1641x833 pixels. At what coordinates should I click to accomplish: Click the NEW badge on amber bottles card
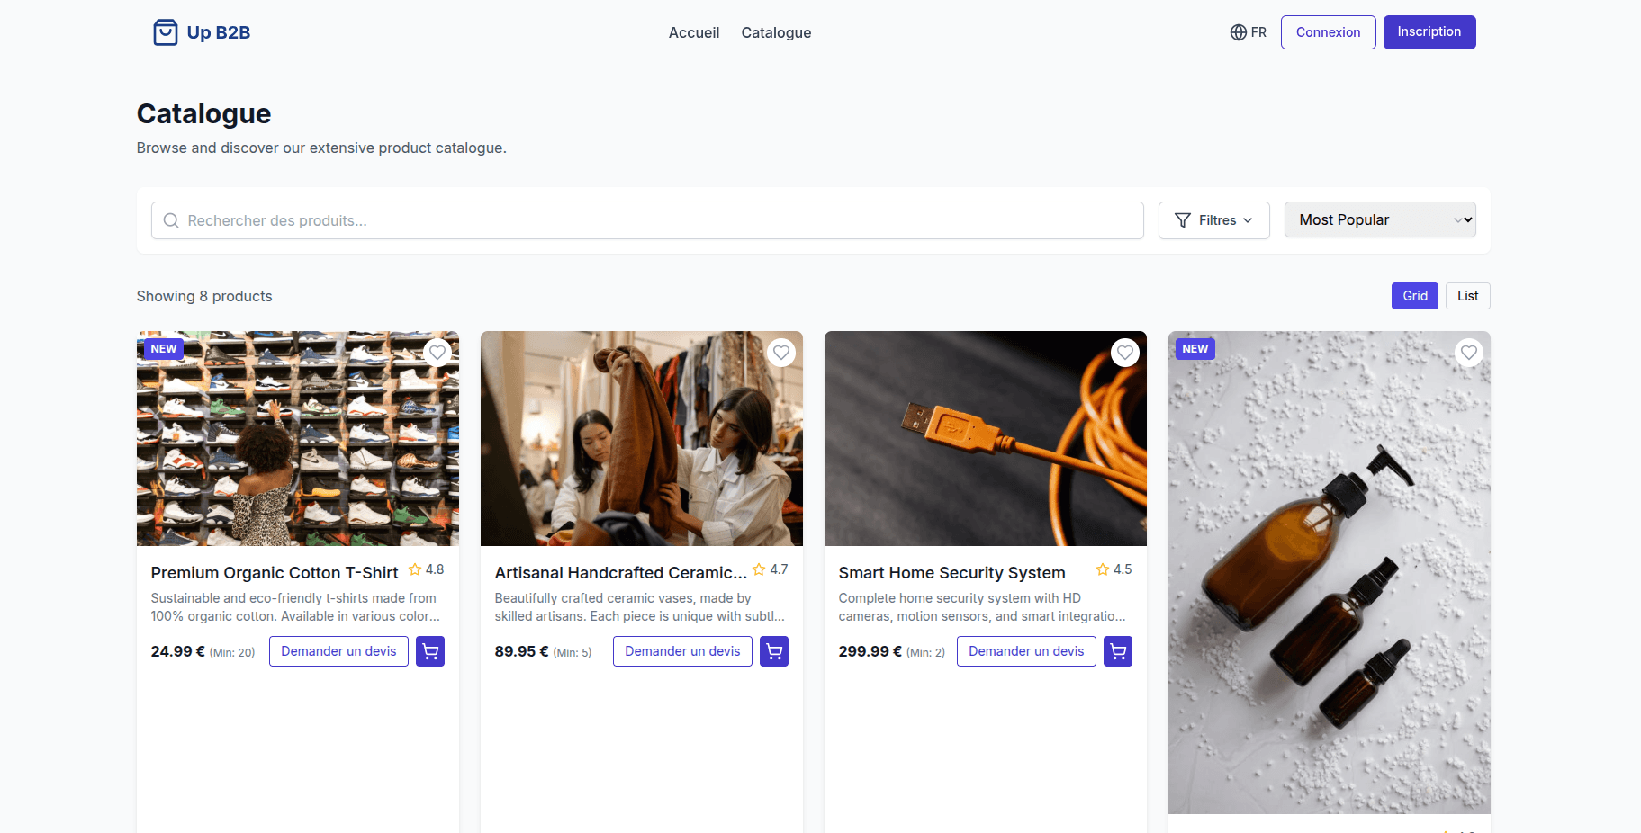click(x=1195, y=349)
